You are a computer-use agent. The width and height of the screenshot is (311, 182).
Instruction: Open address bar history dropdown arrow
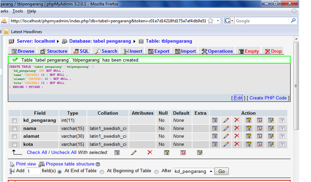tap(218, 21)
